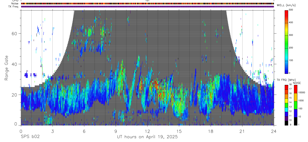This screenshot has width=308, height=142.
Task: Click the 21 tick on UT hours axis
Action: tap(242, 131)
